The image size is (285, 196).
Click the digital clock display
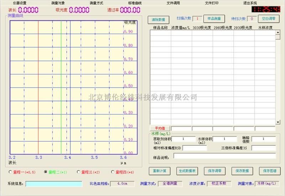[266, 9]
